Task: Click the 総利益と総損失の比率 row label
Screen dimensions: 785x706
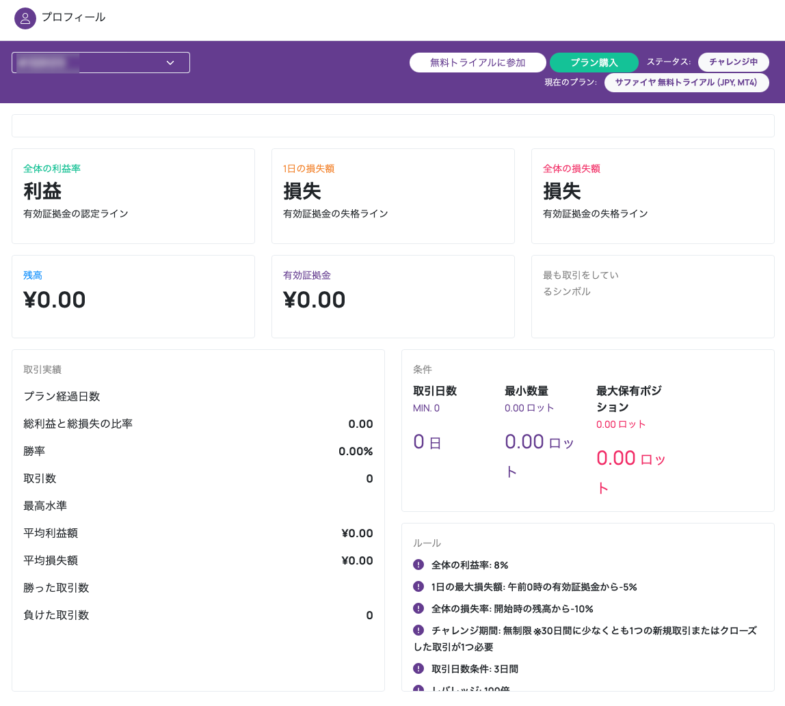Action: (78, 424)
